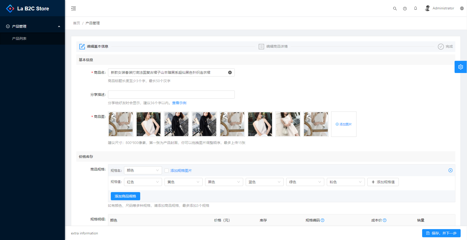Open the help question mark icon
The image size is (467, 240).
click(x=405, y=8)
